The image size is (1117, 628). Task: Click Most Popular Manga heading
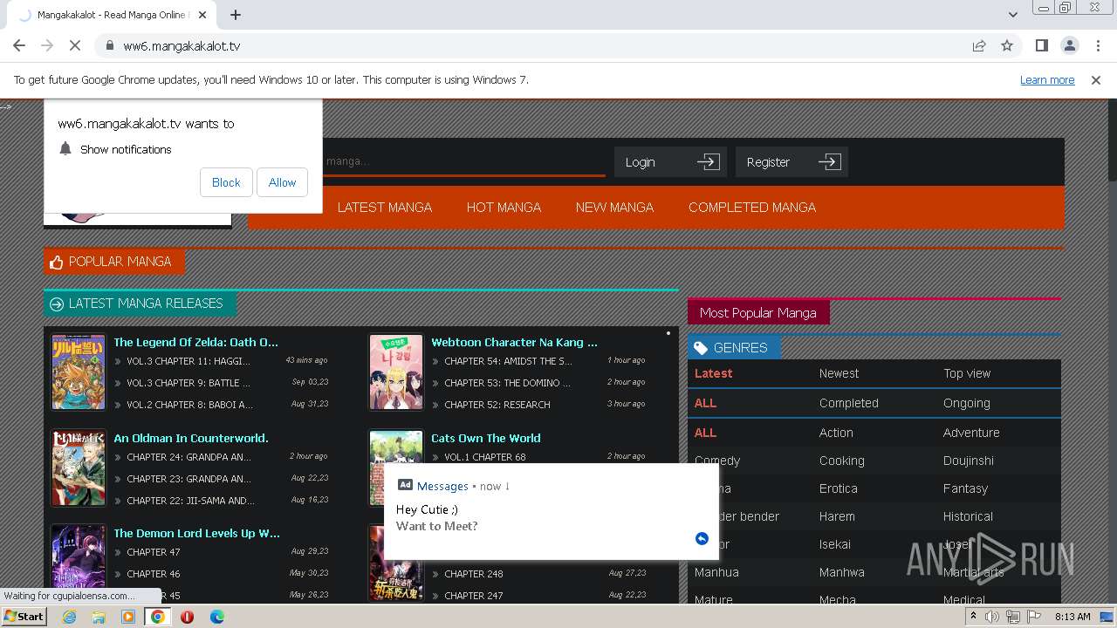(758, 313)
